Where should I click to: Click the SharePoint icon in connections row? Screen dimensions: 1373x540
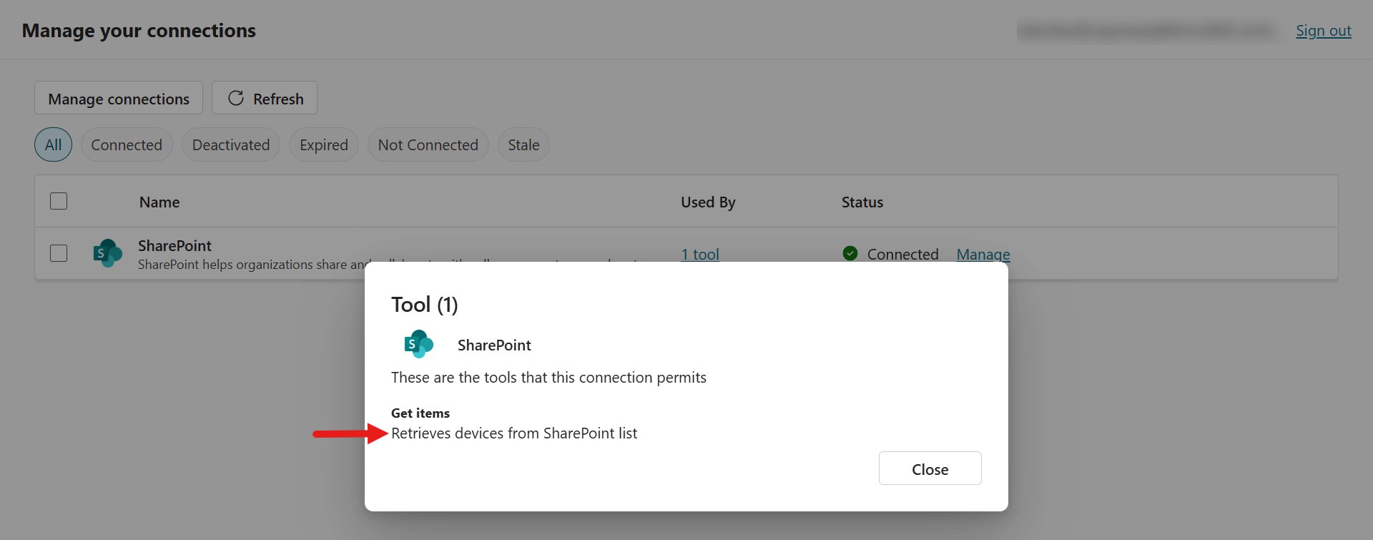pos(107,253)
